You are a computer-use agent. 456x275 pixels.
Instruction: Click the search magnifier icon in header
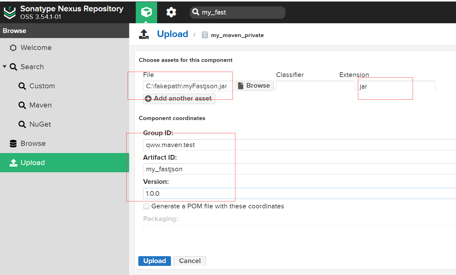tap(196, 12)
